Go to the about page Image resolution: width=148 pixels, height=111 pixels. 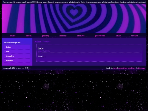coord(29,36)
